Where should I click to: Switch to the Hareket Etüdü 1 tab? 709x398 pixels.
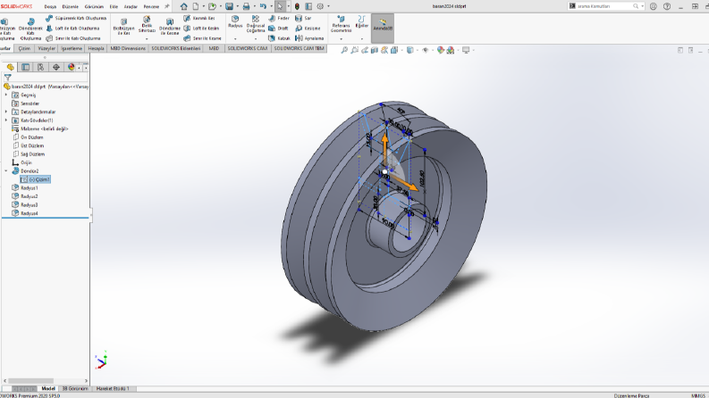coord(113,388)
